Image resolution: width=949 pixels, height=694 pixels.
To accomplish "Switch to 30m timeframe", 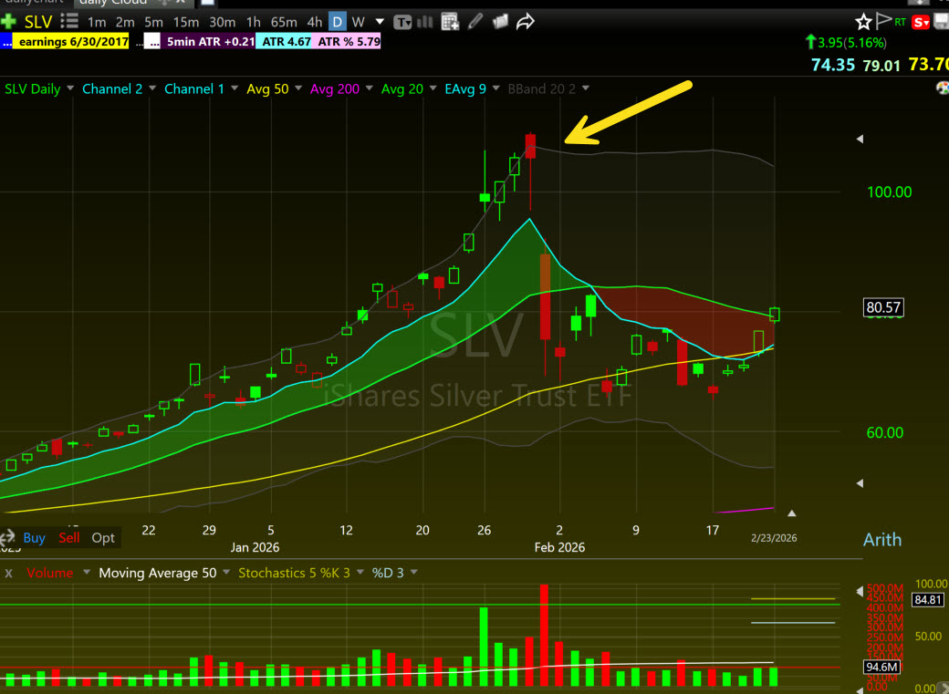I will 222,23.
